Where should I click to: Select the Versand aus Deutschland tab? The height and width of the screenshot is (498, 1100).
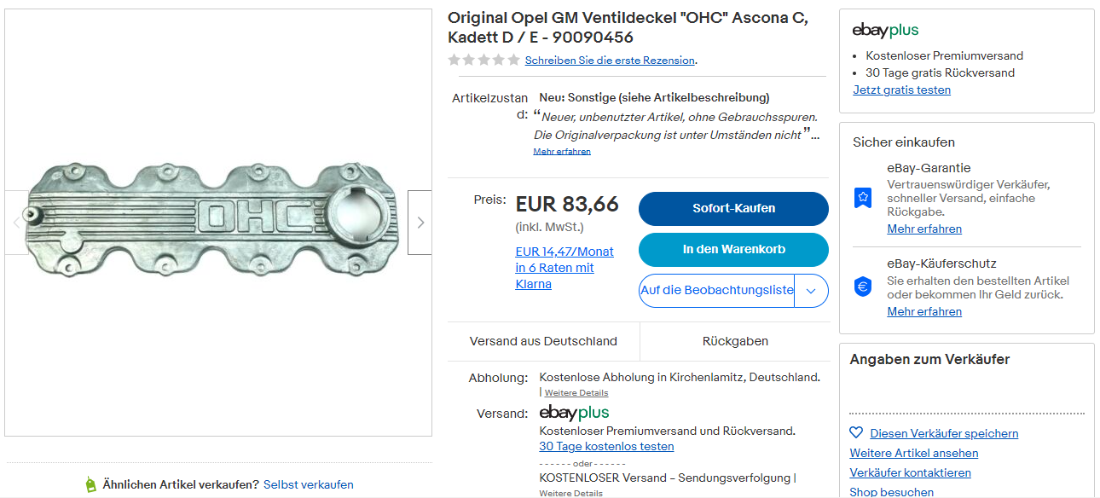543,341
